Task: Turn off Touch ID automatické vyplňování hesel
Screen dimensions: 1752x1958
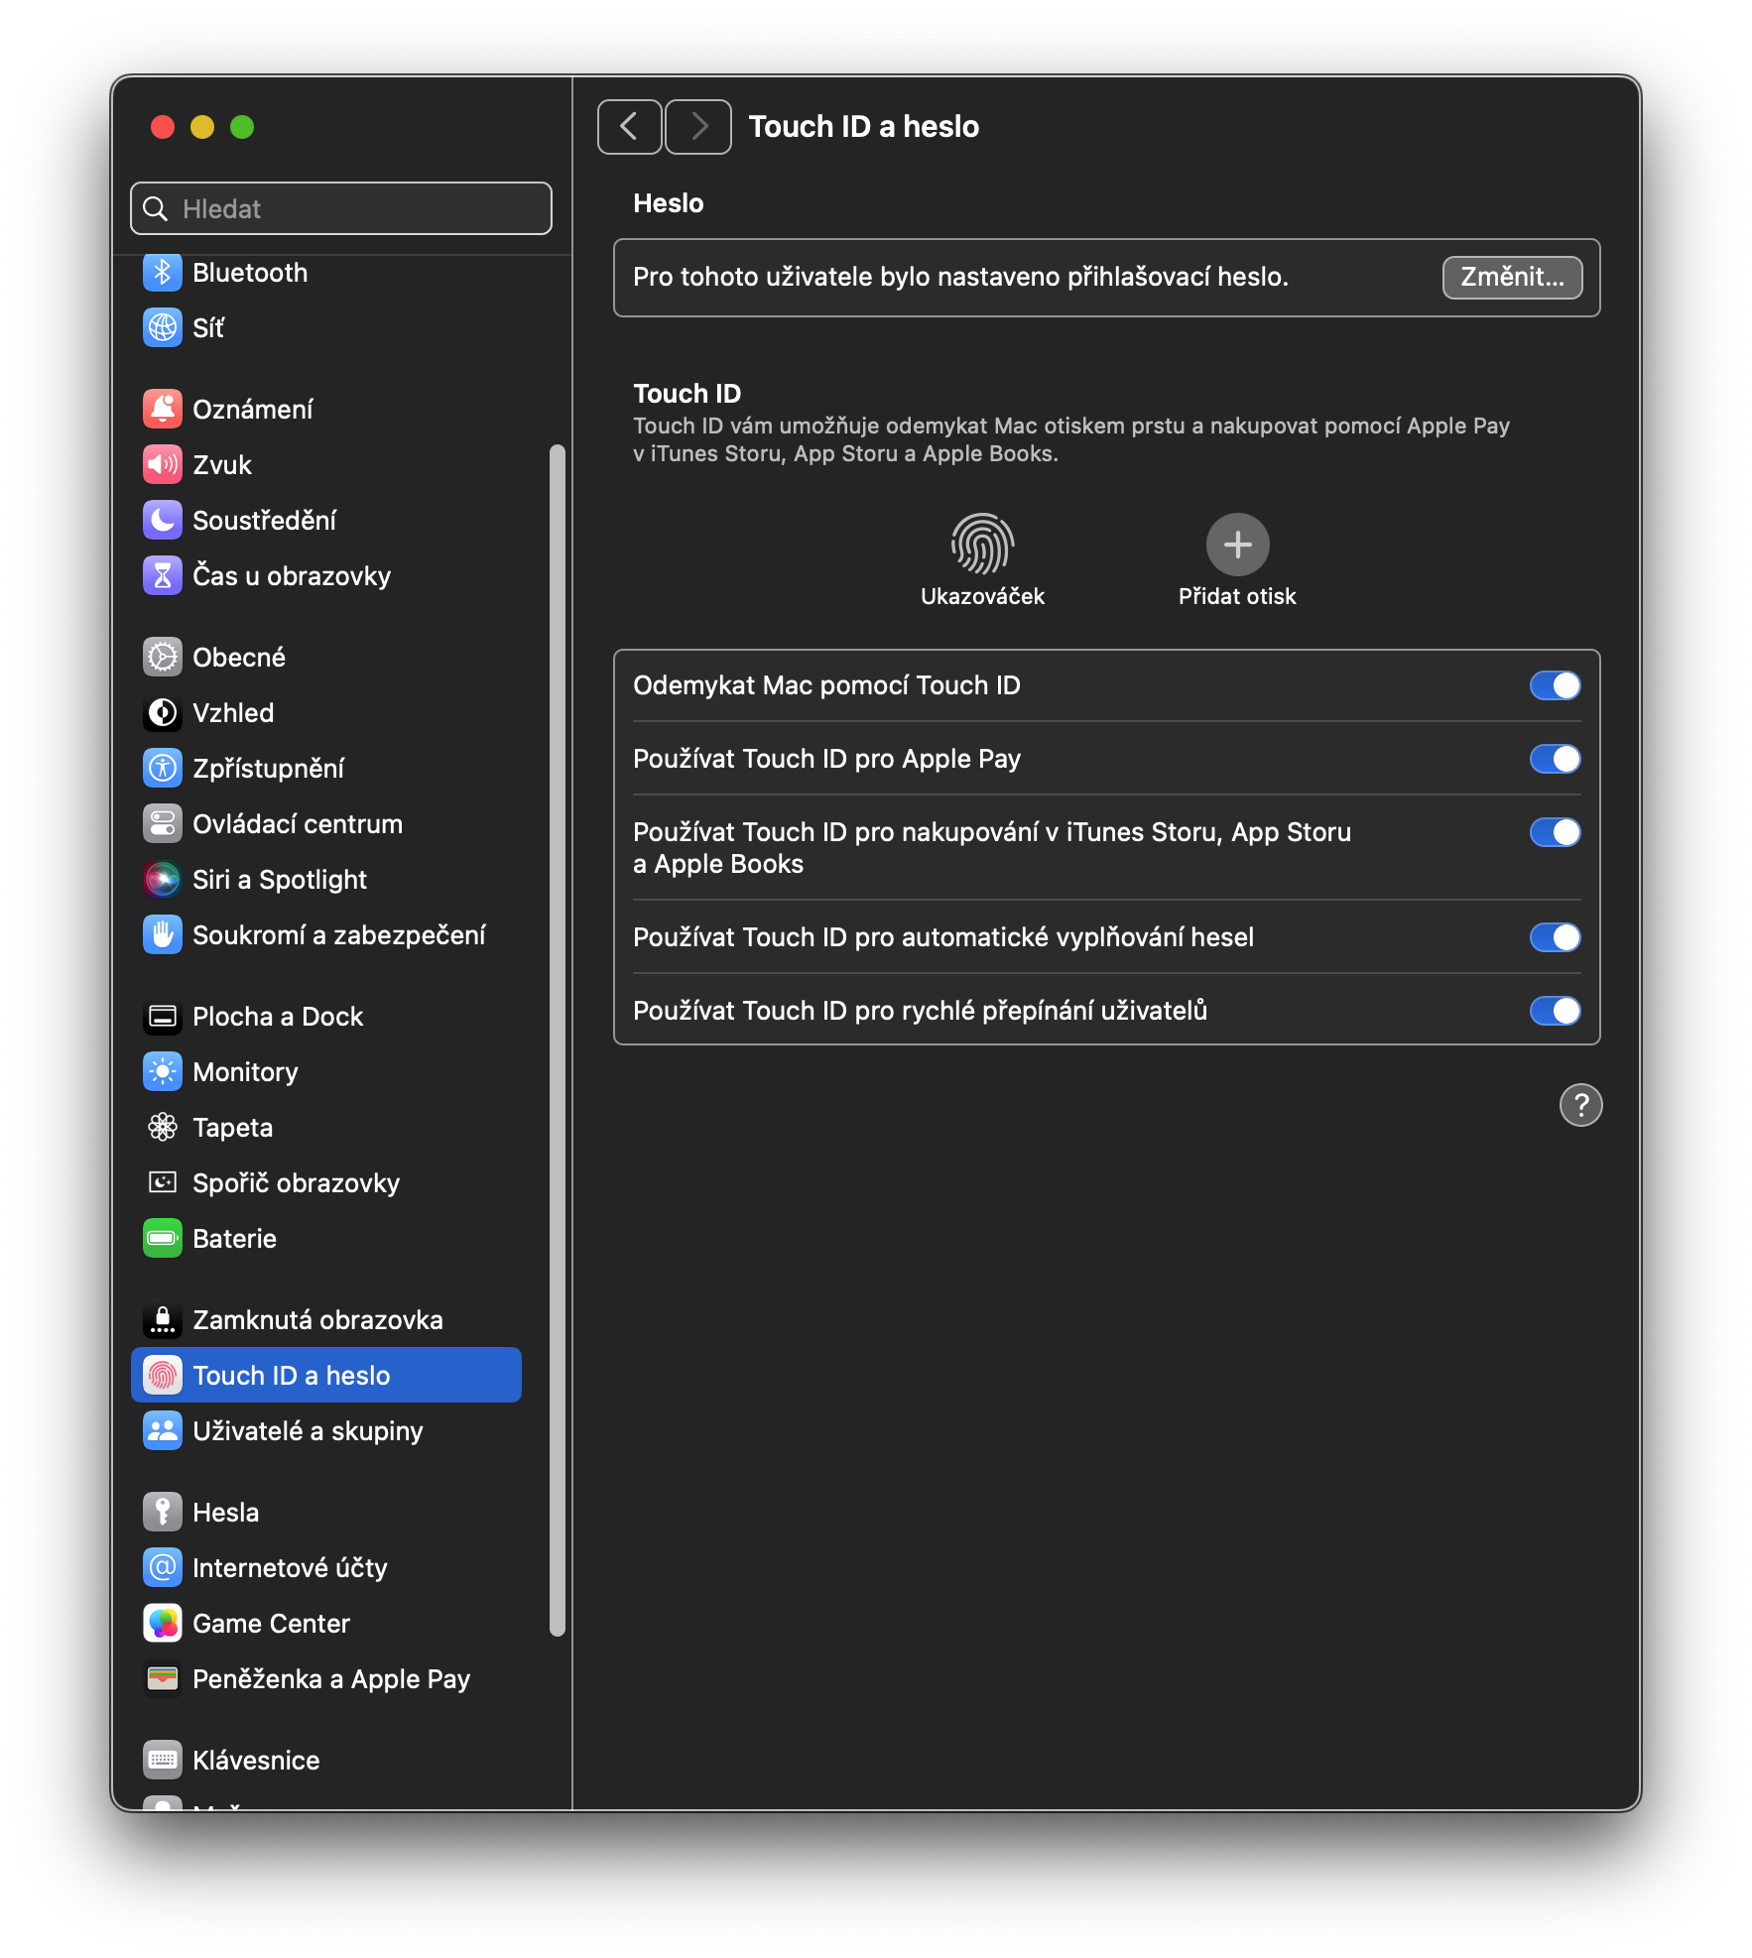Action: [1555, 937]
